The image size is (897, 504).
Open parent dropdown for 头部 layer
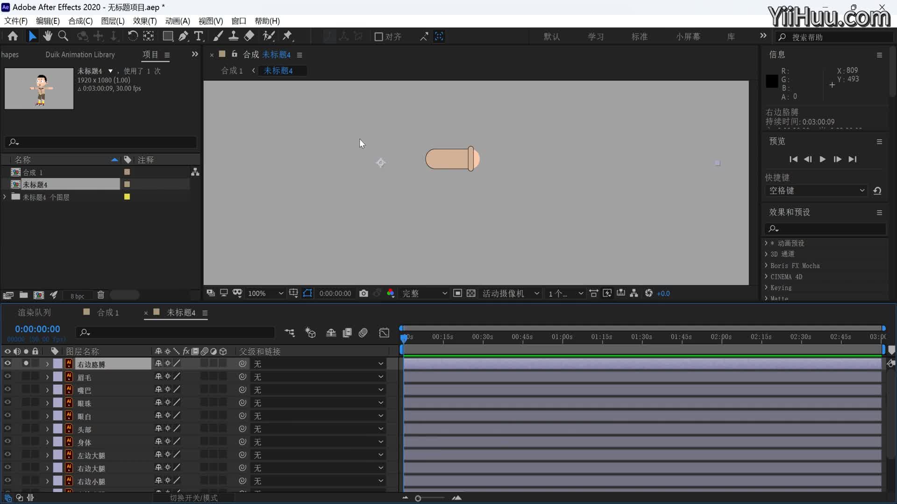(x=318, y=429)
